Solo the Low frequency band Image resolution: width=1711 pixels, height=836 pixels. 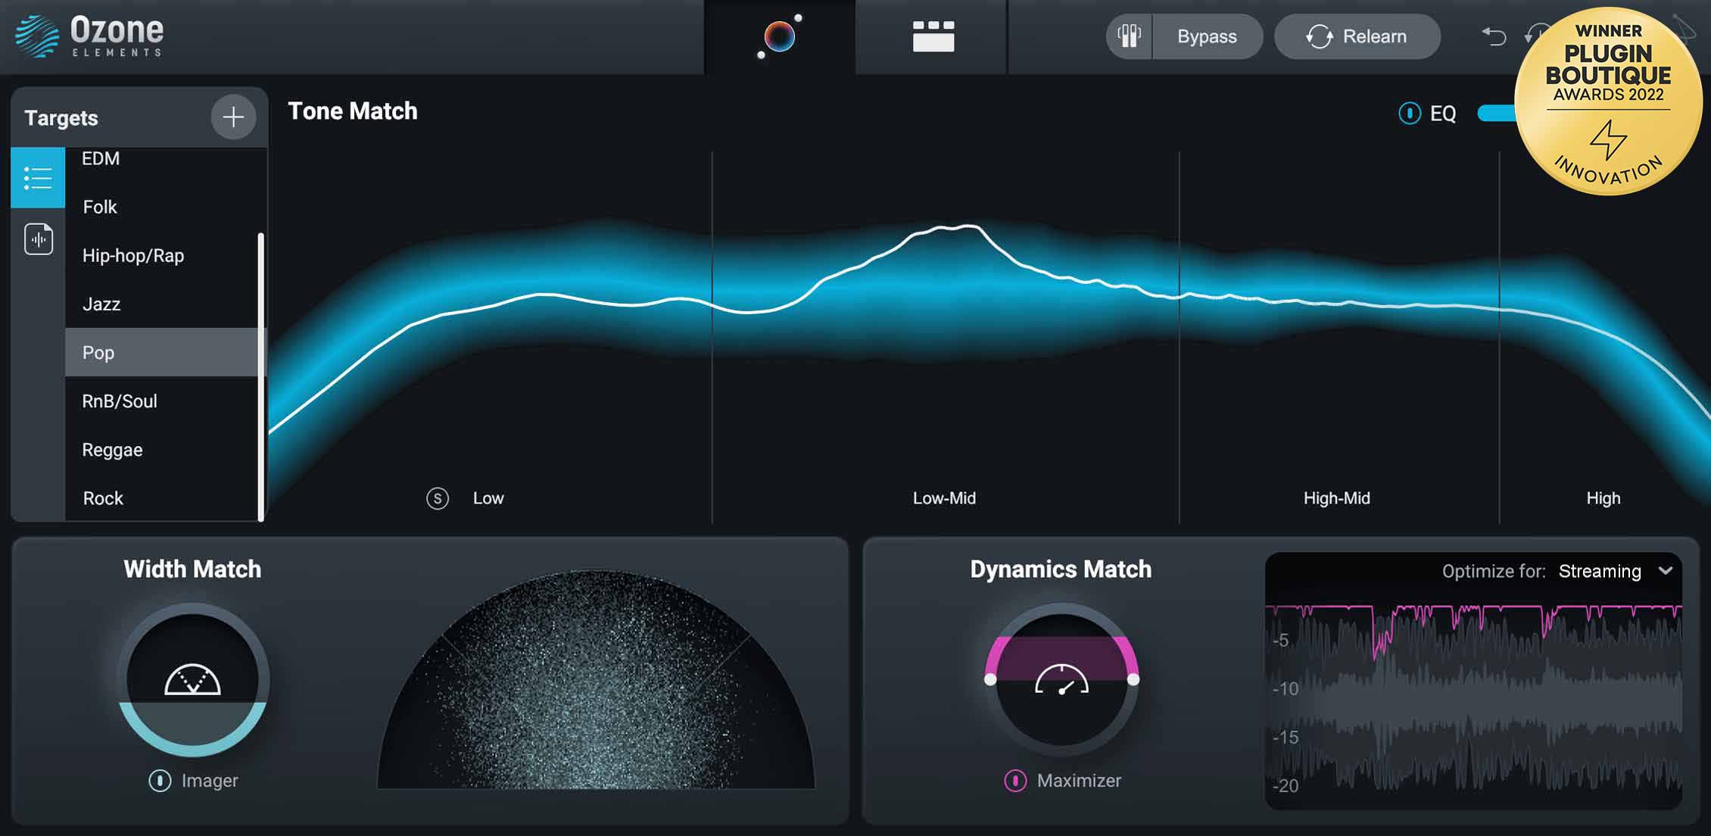438,498
